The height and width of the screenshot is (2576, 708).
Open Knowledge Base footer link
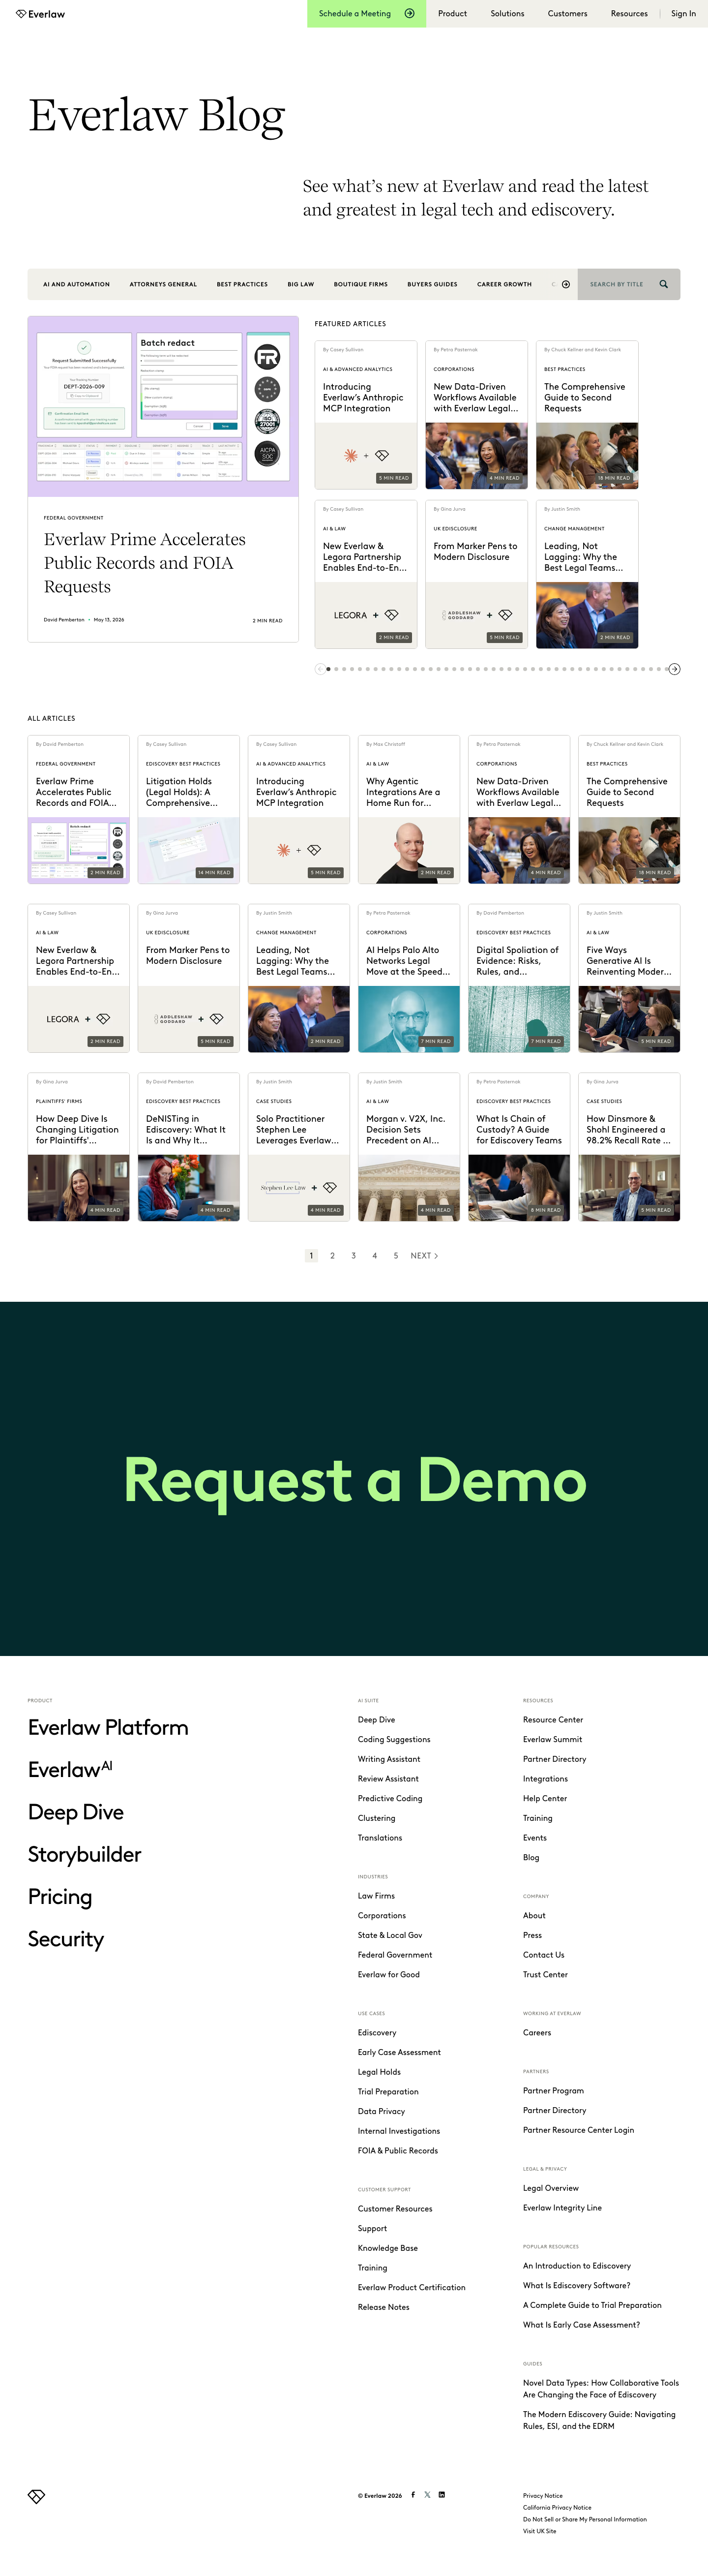click(388, 2248)
